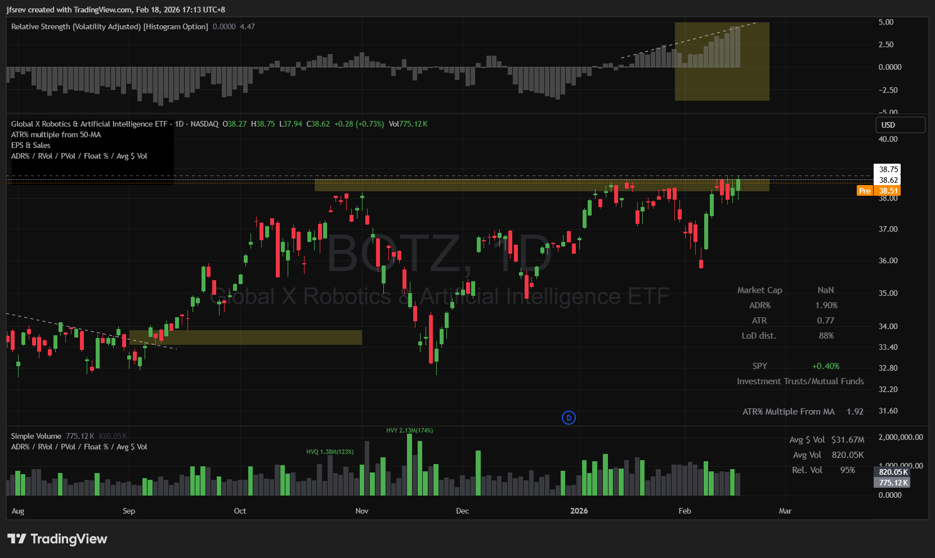Viewport: 935px width, 558px height.
Task: Click the Nov label on the time axis
Action: (362, 511)
